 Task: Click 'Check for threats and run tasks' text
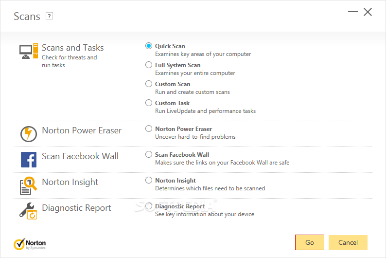69,61
